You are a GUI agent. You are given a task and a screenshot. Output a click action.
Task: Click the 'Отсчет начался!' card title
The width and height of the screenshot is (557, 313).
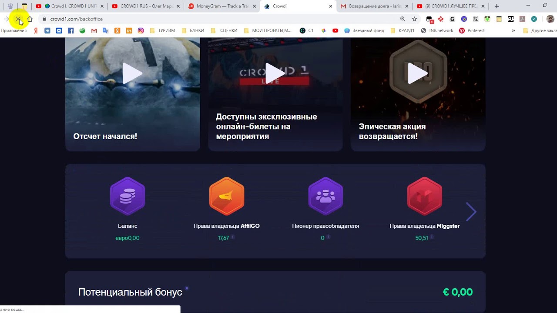coord(105,136)
